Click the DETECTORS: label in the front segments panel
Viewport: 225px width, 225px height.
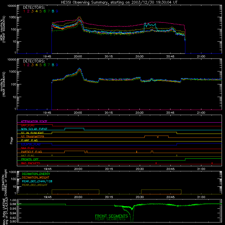34,7
